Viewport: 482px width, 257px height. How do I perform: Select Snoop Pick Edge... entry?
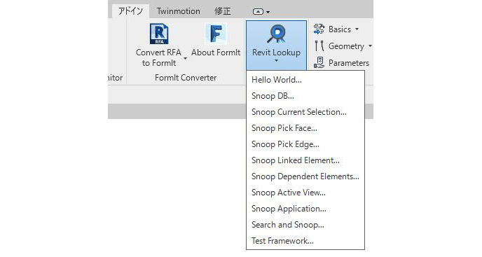(x=305, y=144)
